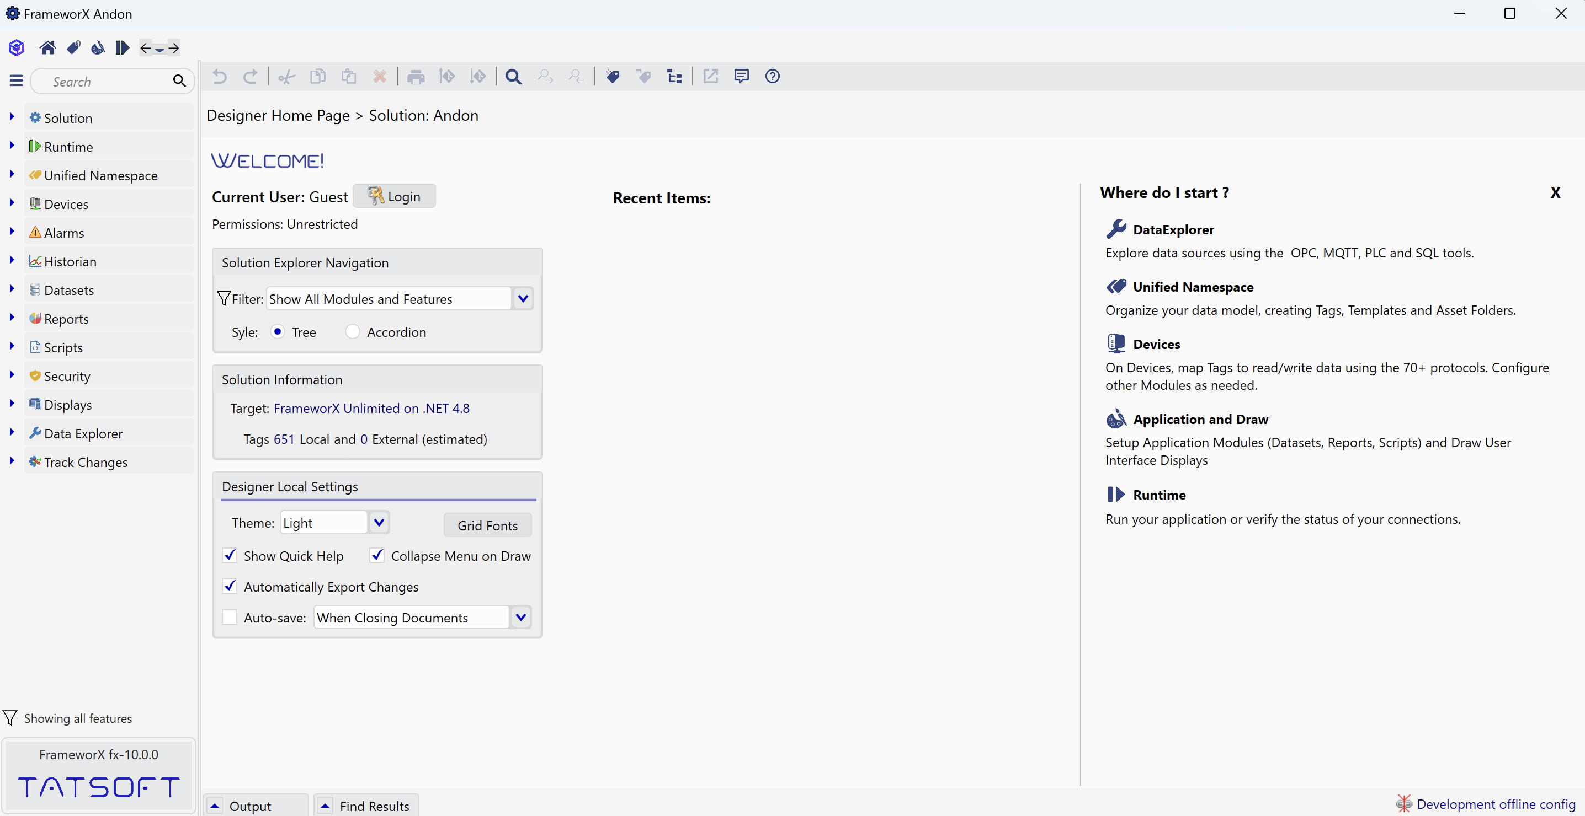Open the tree hierarchy toolbar icon
The image size is (1585, 816).
coord(674,76)
